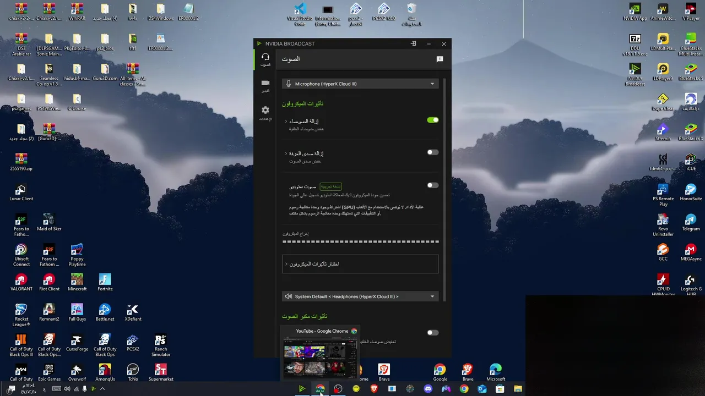The image size is (705, 396).
Task: Open PS Remote Play desktop shortcut
Action: click(663, 195)
